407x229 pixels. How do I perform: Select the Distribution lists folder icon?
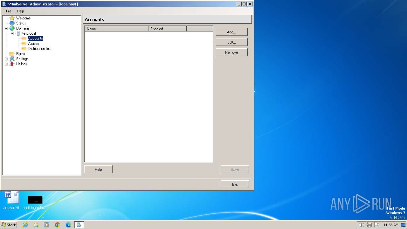tap(24, 49)
